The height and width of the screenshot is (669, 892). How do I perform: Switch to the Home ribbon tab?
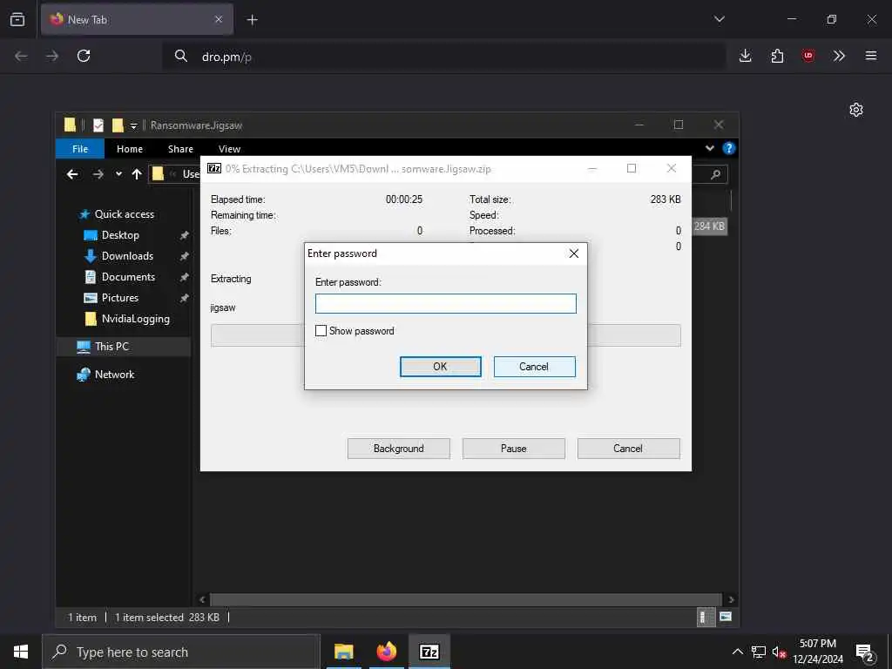(130, 148)
